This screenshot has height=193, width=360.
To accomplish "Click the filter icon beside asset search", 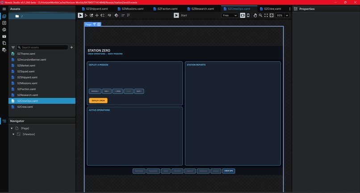I will pos(13,47).
